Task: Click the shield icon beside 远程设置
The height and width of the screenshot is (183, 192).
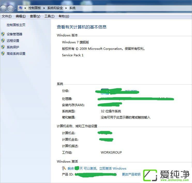Action: tap(3, 41)
